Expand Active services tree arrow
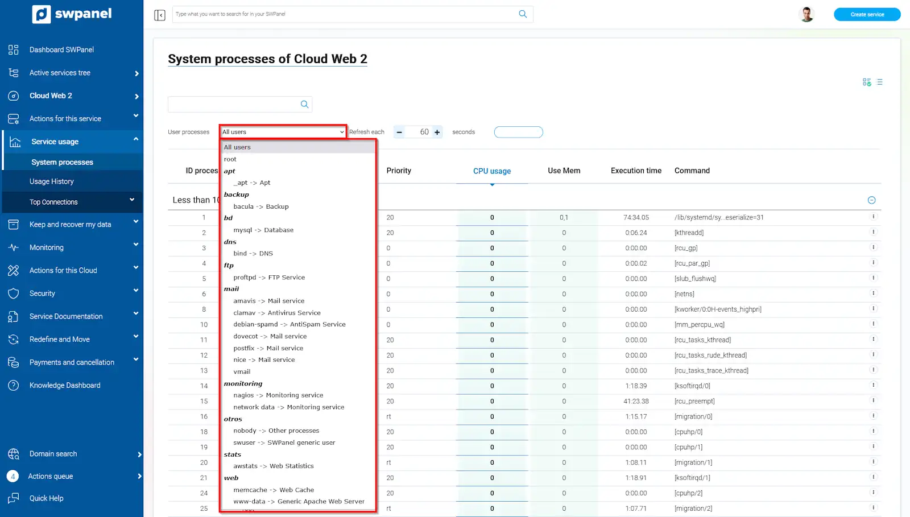Image resolution: width=910 pixels, height=517 pixels. point(136,73)
